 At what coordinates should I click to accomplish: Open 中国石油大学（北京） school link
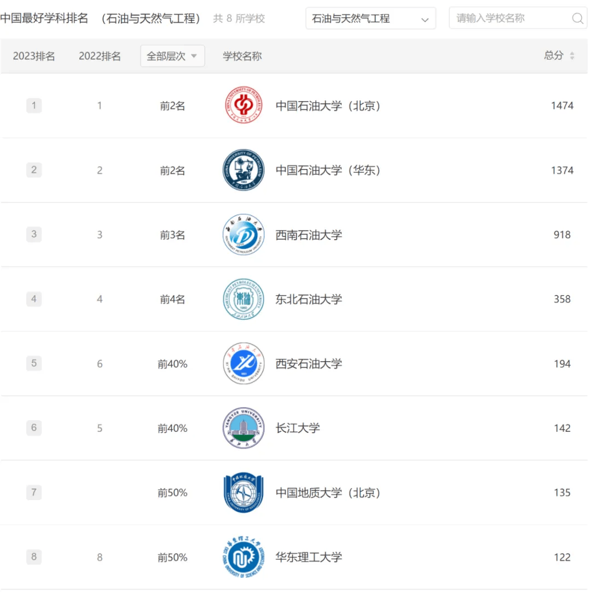328,106
